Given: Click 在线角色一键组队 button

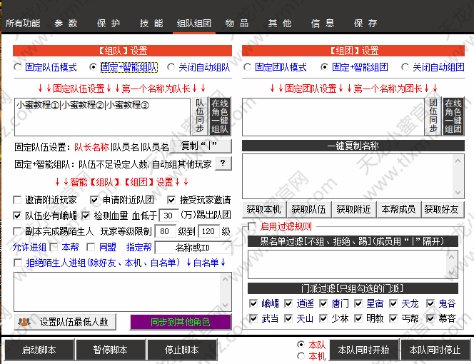Looking at the screenshot, I should point(220,116).
